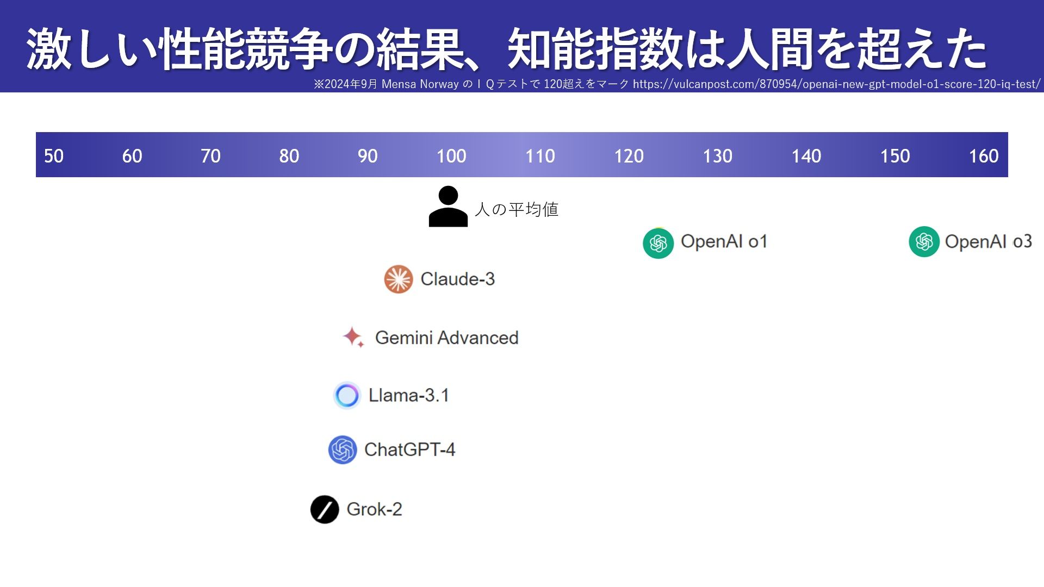This screenshot has width=1044, height=587.
Task: Click the 80 mark on the scale
Action: pos(289,156)
